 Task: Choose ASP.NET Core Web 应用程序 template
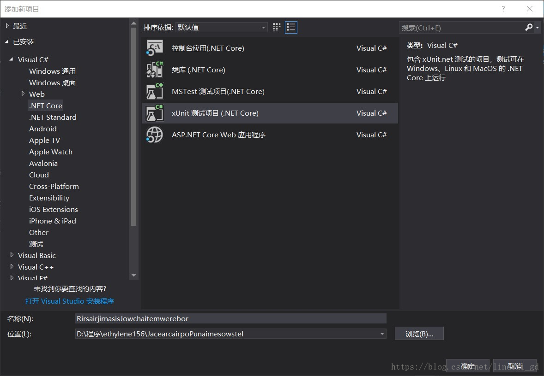270,135
